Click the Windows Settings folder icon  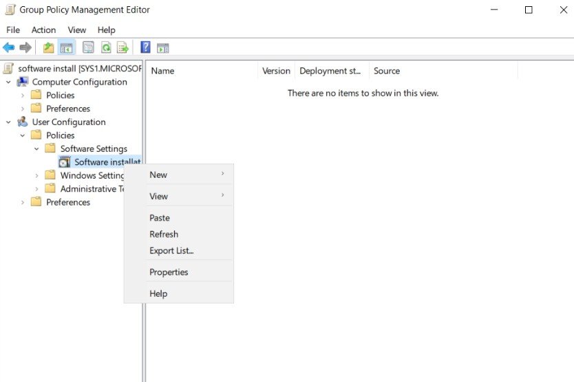click(50, 175)
